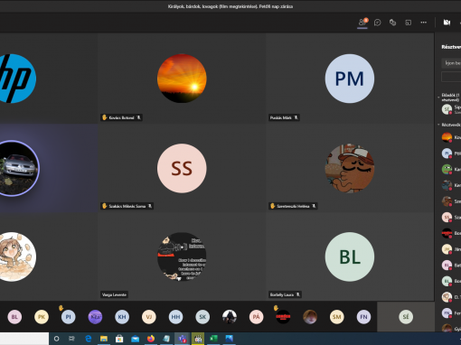This screenshot has height=345, width=461.
Task: Open Microsoft Store from the taskbar
Action: tap(119, 339)
